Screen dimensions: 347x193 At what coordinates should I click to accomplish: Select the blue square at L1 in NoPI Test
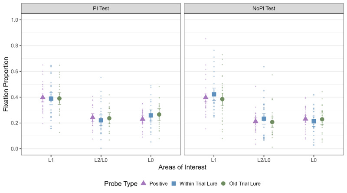point(214,94)
